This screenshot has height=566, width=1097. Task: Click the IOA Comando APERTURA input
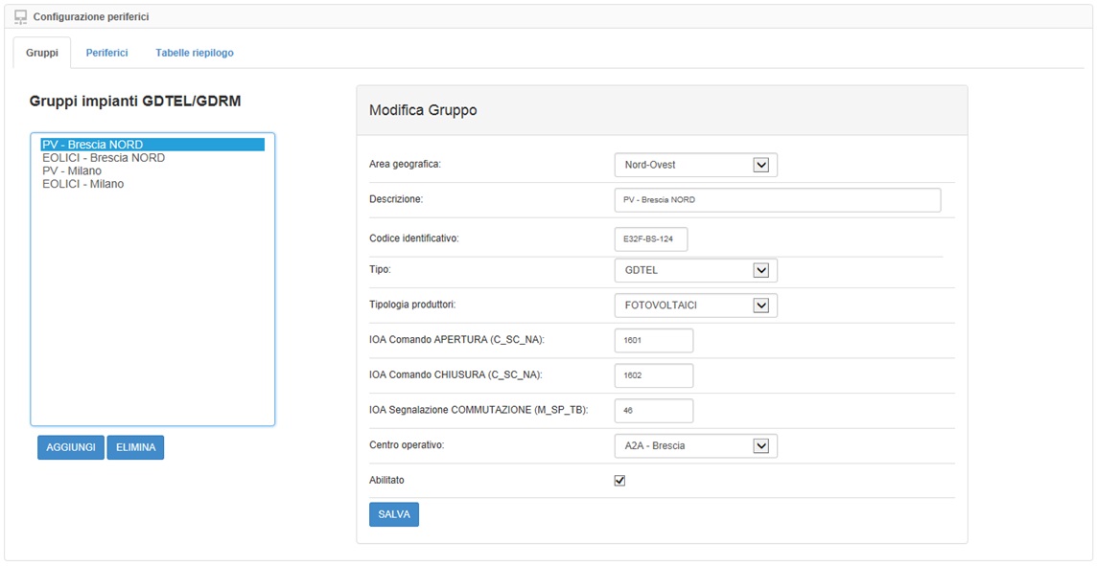pos(653,340)
